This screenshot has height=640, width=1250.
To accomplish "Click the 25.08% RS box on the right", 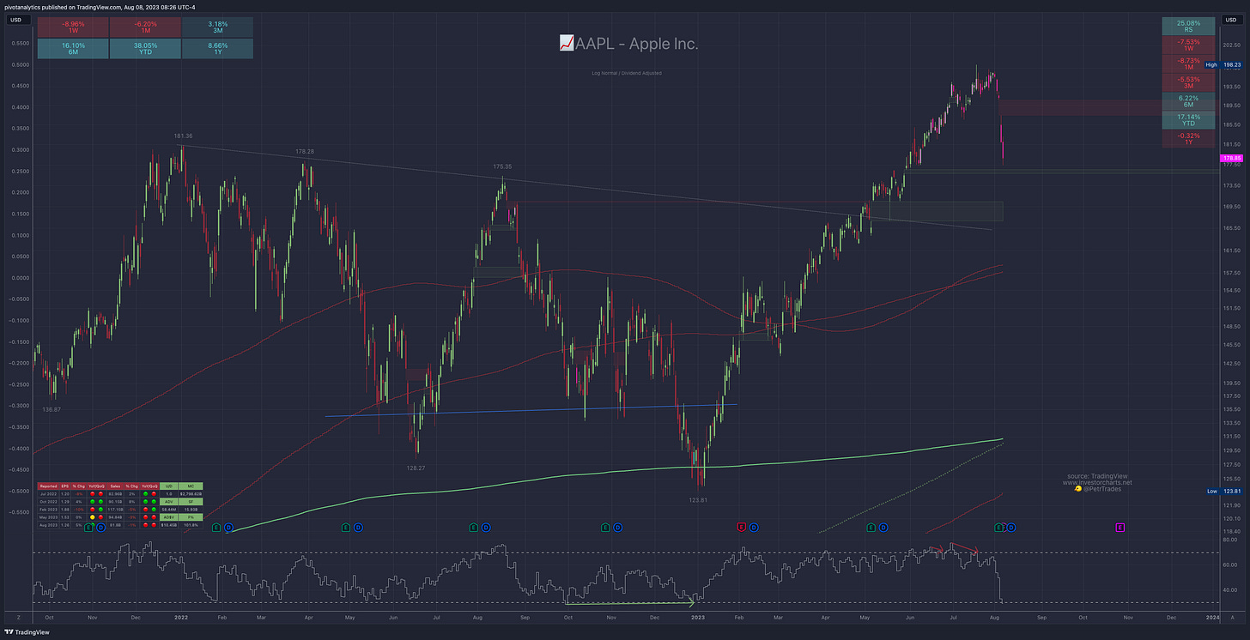I will click(x=1188, y=27).
